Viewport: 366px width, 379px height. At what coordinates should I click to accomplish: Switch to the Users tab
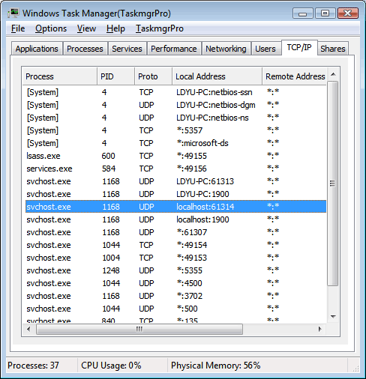[265, 49]
